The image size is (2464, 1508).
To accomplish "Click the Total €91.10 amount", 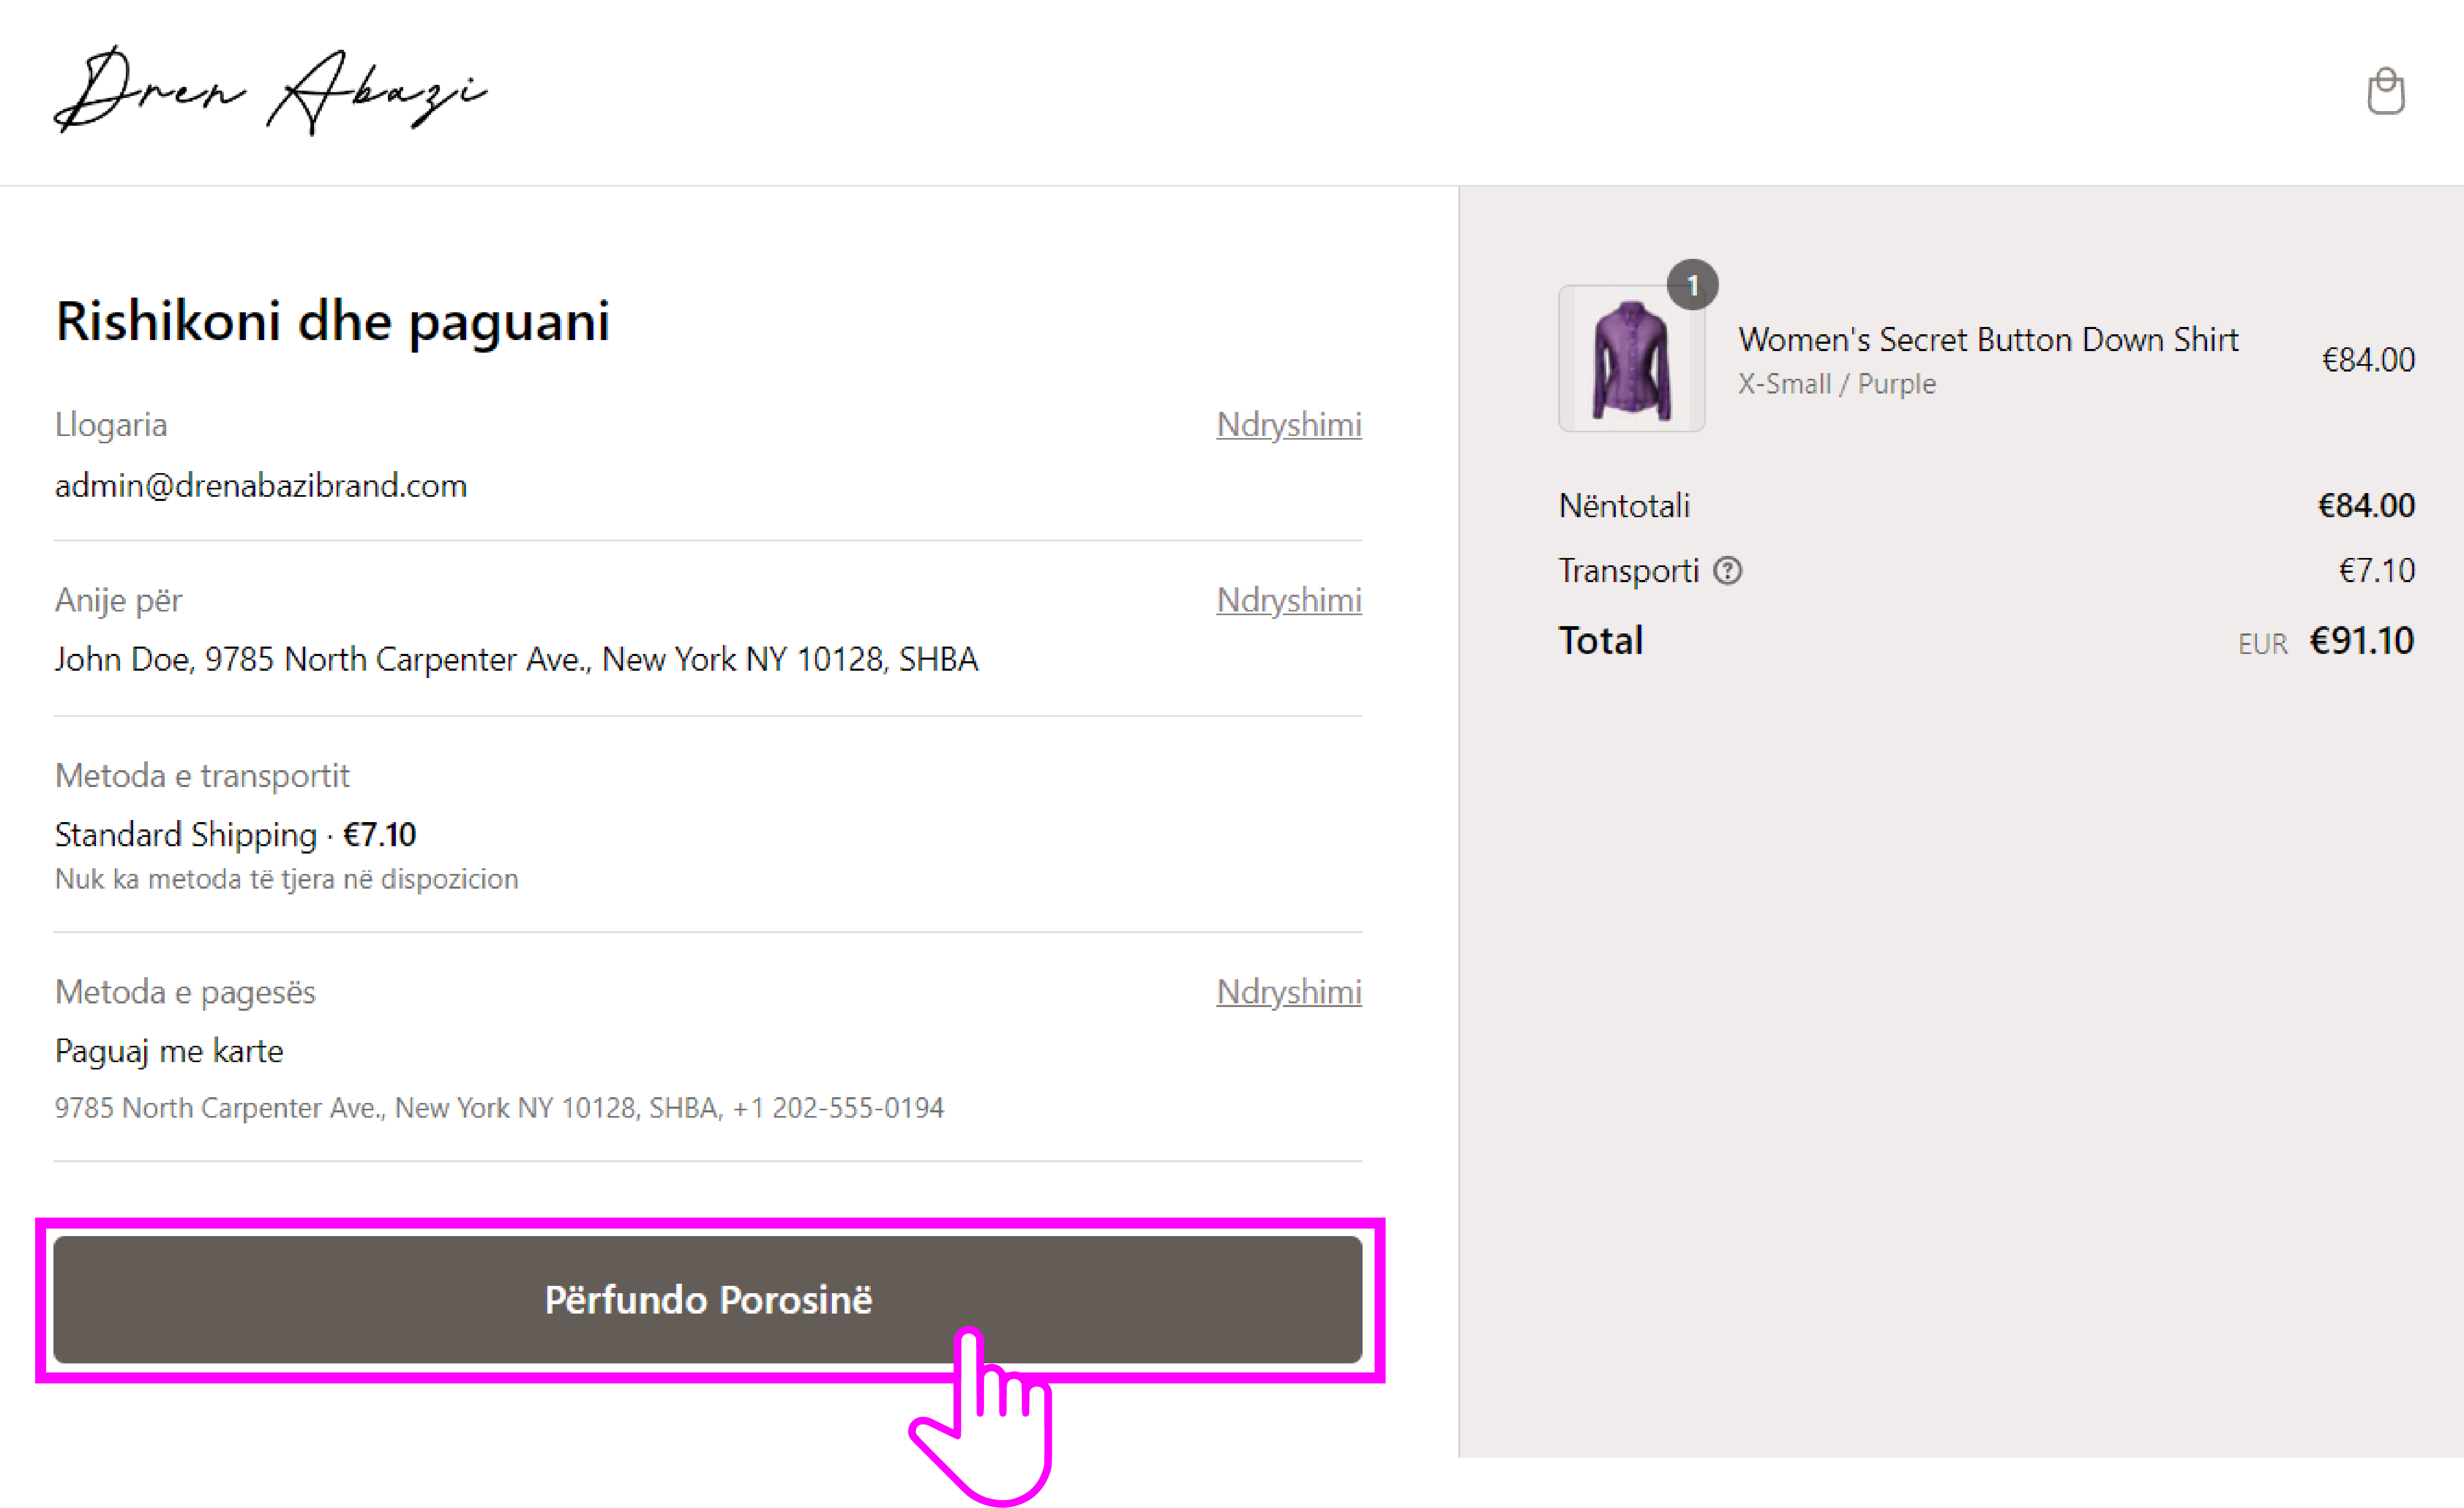I will point(2360,641).
